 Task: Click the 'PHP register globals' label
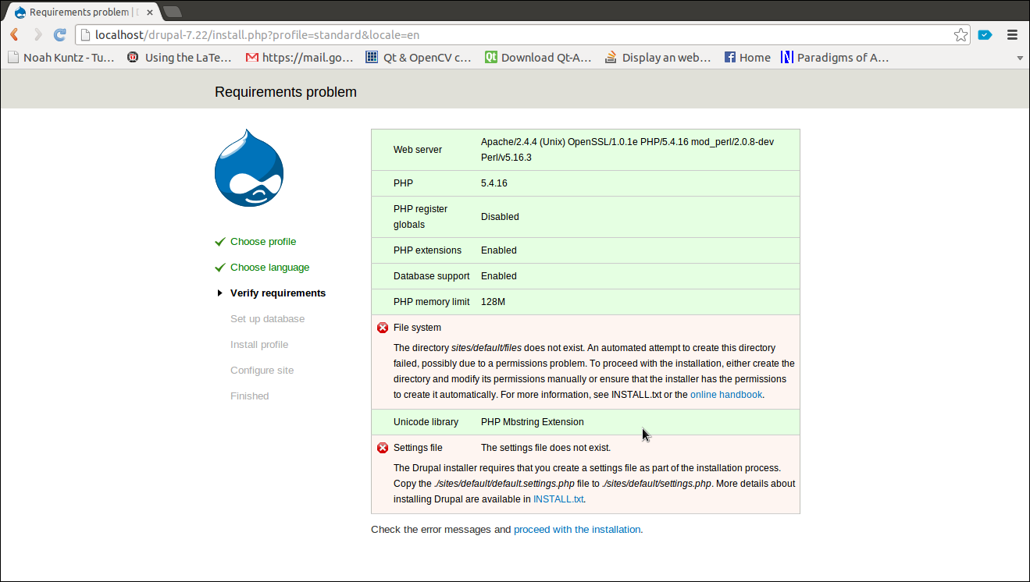pyautogui.click(x=421, y=217)
